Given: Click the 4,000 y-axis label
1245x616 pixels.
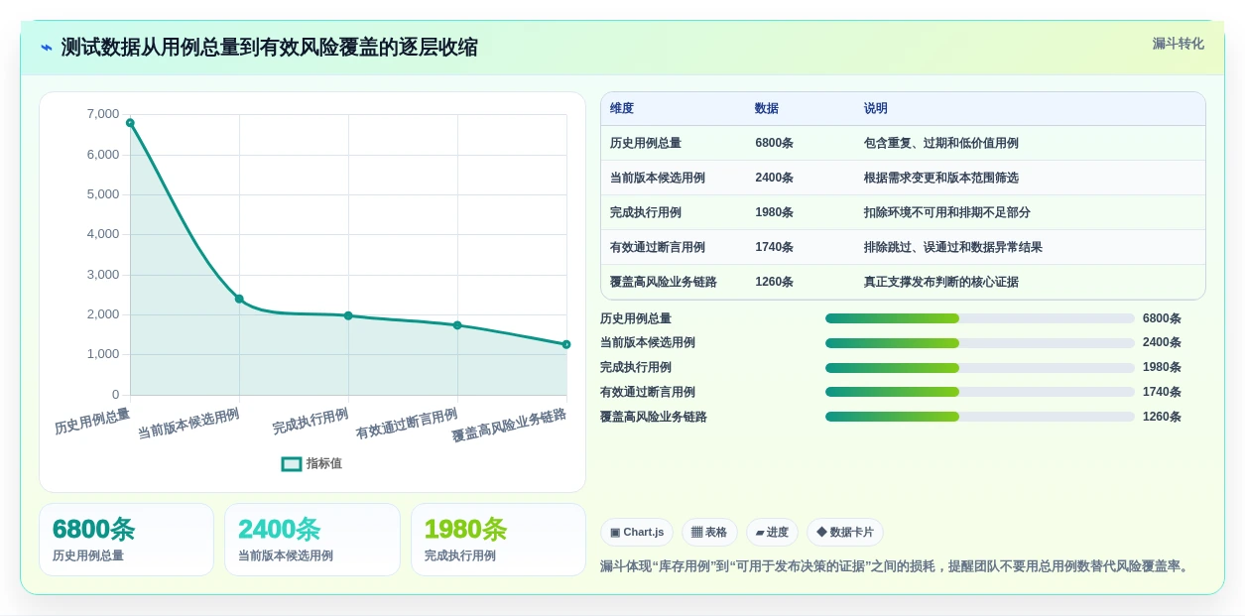Looking at the screenshot, I should (103, 234).
